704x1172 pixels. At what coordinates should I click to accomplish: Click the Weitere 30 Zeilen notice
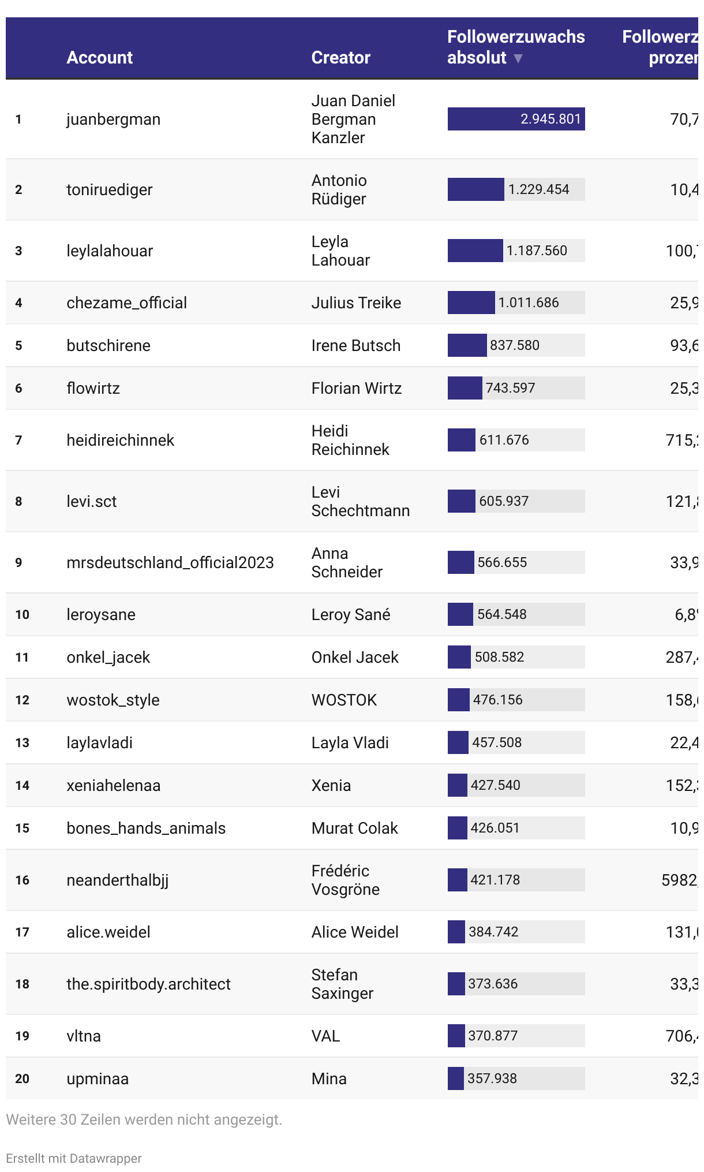point(144,1119)
